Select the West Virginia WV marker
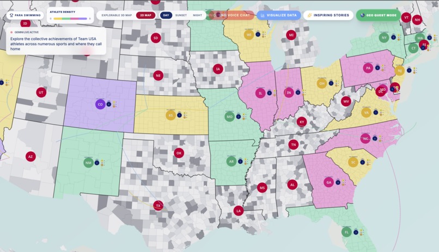The width and height of the screenshot is (439, 252). [346, 101]
